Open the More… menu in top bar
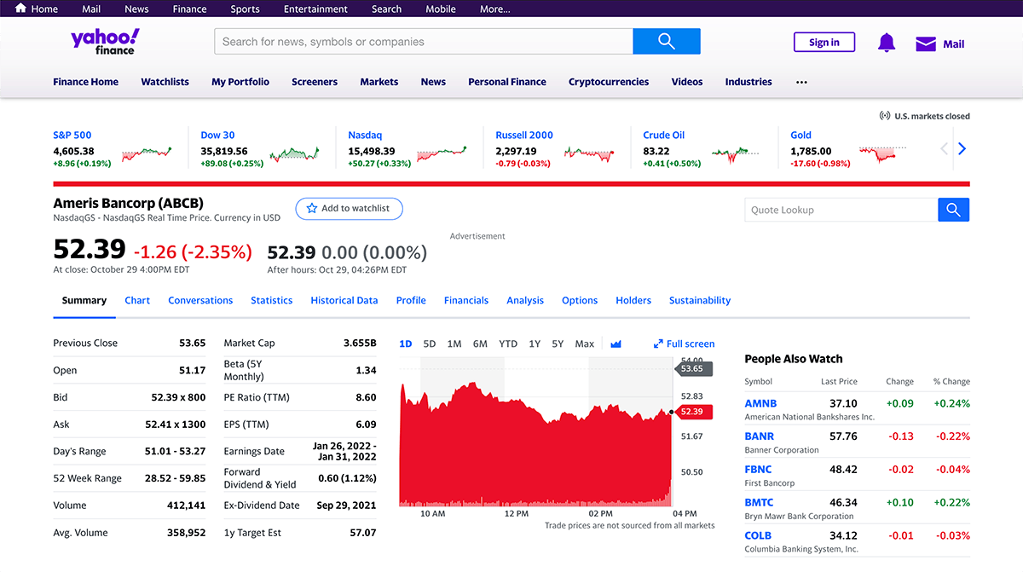1023x572 pixels. click(495, 9)
